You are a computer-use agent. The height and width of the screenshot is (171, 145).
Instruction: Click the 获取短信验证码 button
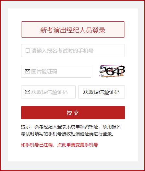102,92
